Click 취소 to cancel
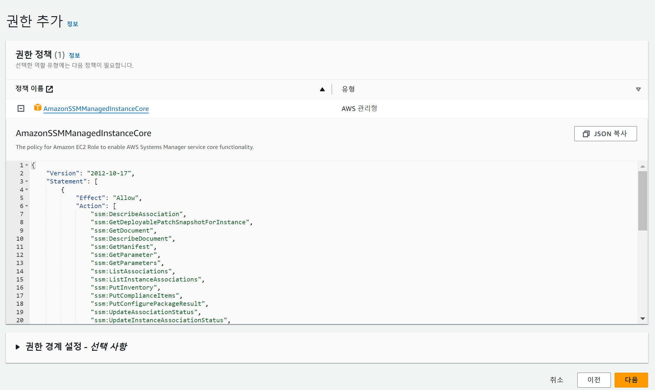The width and height of the screenshot is (655, 390). [x=557, y=380]
